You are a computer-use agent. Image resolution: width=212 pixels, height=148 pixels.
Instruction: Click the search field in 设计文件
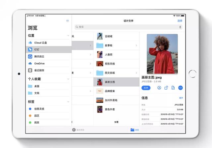click(128, 27)
